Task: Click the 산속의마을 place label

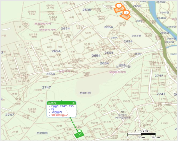Action: tap(123, 66)
